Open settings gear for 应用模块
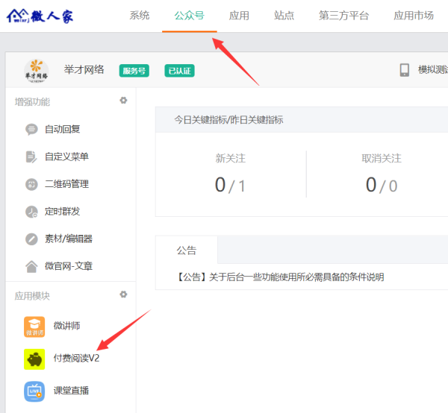Image resolution: width=448 pixels, height=413 pixels. (123, 294)
